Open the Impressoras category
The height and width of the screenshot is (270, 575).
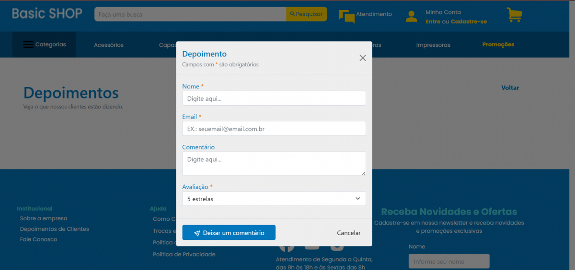coord(433,45)
